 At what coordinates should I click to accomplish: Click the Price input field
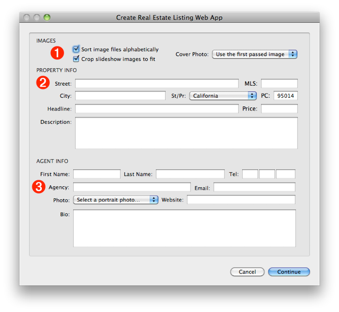coord(279,109)
